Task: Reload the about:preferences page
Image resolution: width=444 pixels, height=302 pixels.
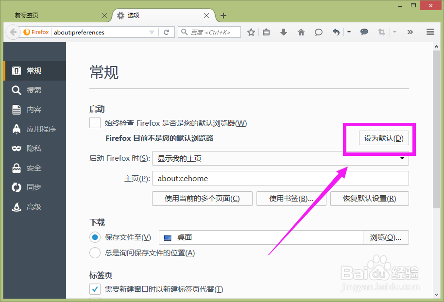Action: pos(166,32)
